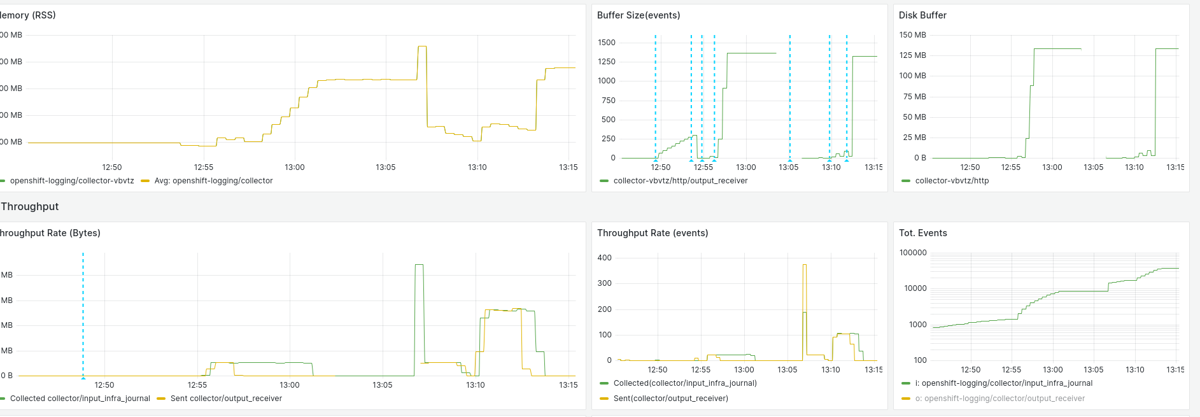
Task: Open the Memory (RSS) panel title menu
Action: [28, 15]
